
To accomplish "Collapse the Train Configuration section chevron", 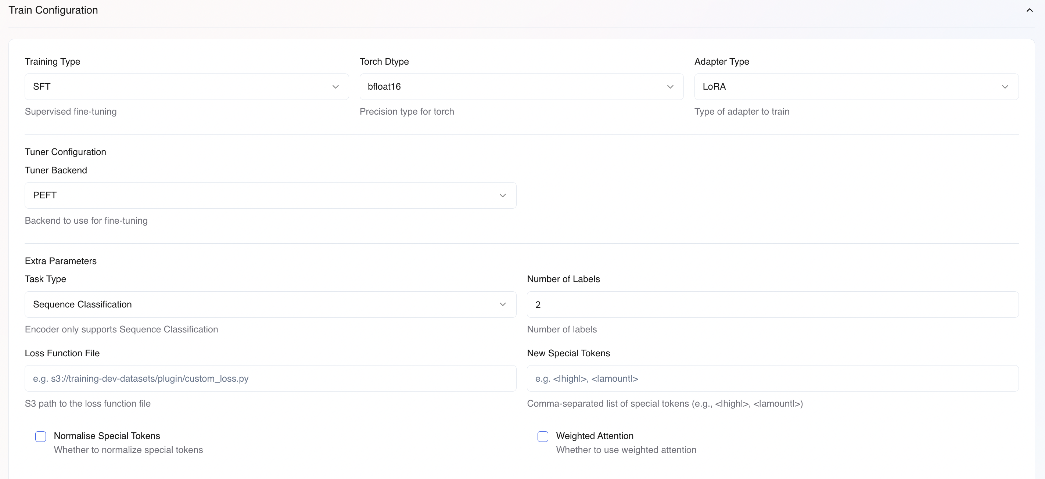I will point(1029,10).
